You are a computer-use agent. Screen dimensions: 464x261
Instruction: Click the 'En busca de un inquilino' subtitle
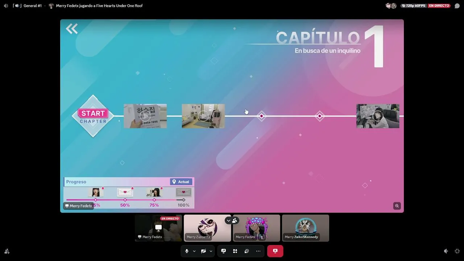327,51
